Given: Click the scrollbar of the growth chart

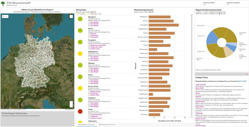Looking at the screenshot, I should [x=191, y=66].
